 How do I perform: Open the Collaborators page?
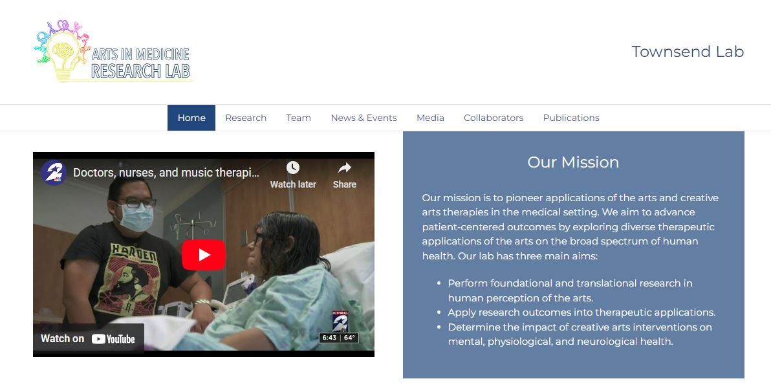point(494,118)
